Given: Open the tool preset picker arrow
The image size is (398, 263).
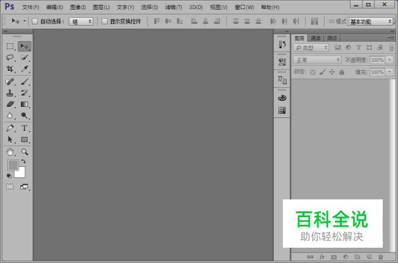Looking at the screenshot, I should click(24, 21).
